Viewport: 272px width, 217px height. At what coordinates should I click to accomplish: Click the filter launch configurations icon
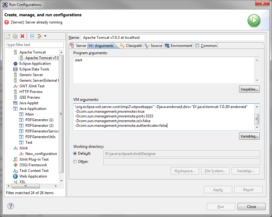pyautogui.click(x=39, y=36)
